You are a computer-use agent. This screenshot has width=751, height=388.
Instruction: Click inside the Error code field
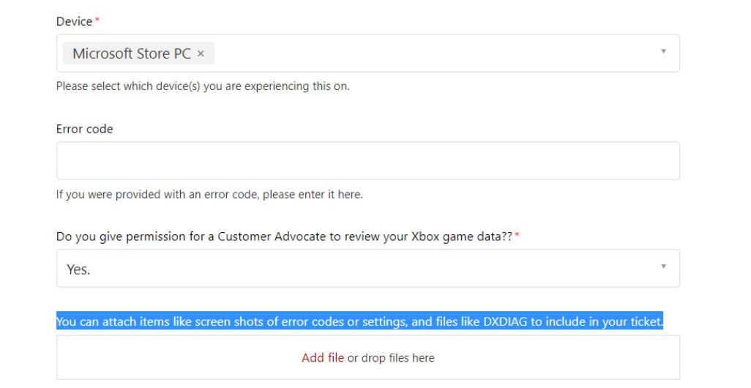368,160
